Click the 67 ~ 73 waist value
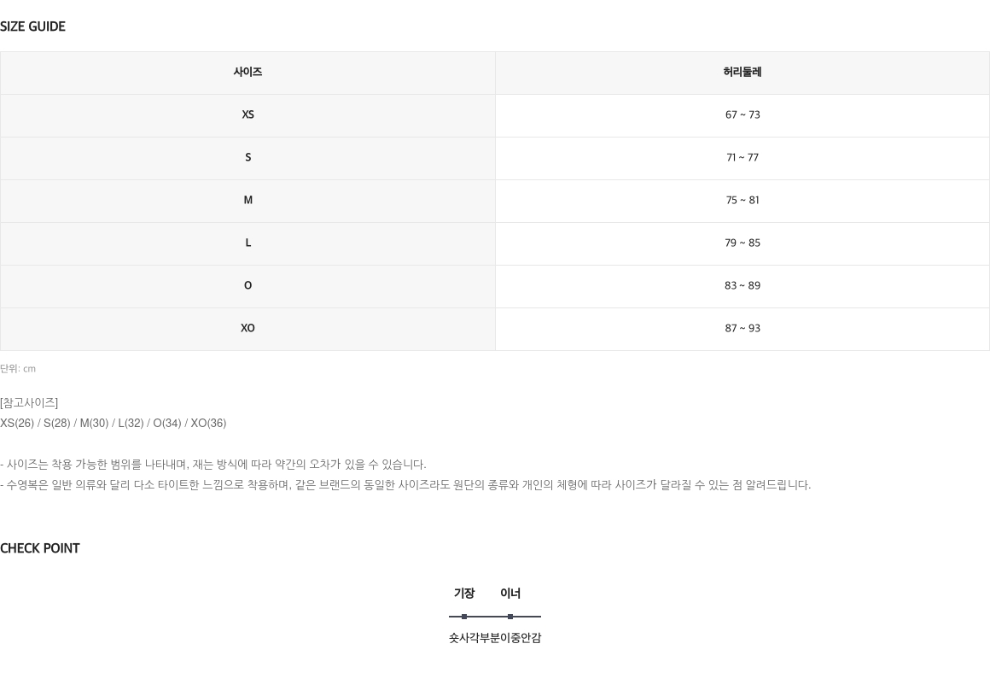This screenshot has height=673, width=990. 742,115
